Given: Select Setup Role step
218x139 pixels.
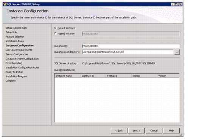Looking at the screenshot, I should [11, 32].
